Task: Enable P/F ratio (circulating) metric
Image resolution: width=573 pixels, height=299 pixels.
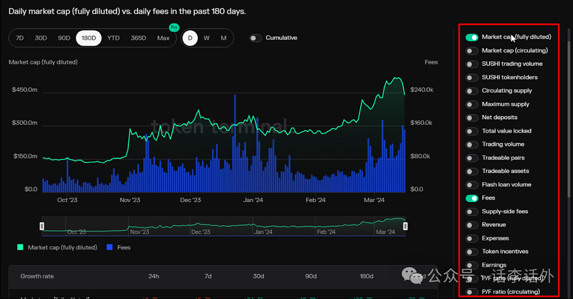Action: [x=471, y=292]
